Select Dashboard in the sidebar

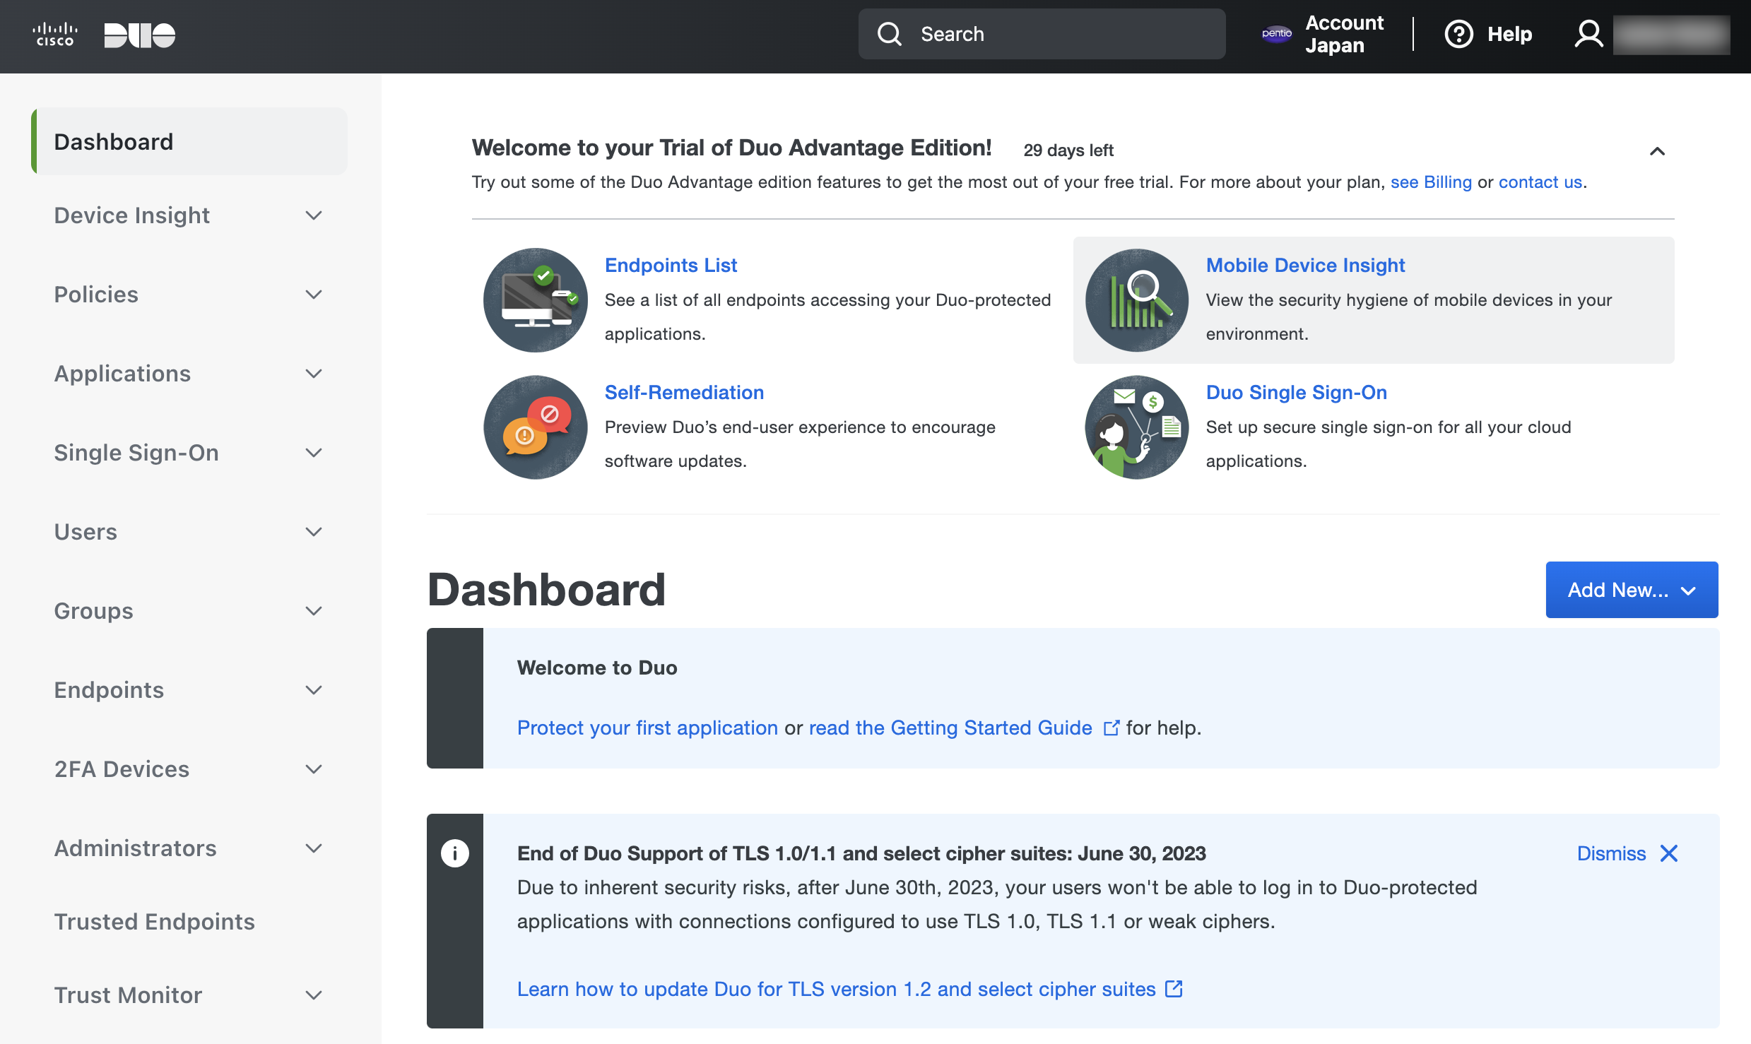[189, 141]
